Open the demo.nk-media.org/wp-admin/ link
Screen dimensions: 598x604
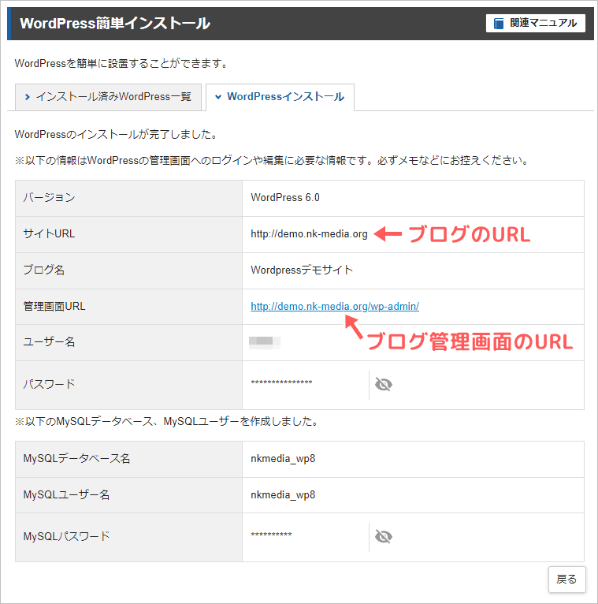335,307
